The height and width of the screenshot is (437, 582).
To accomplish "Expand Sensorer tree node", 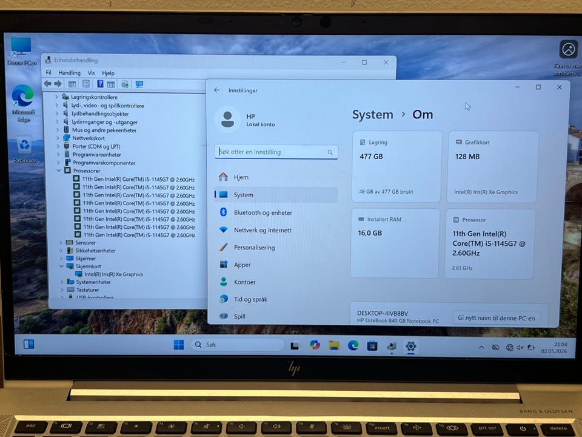I will pyautogui.click(x=61, y=242).
